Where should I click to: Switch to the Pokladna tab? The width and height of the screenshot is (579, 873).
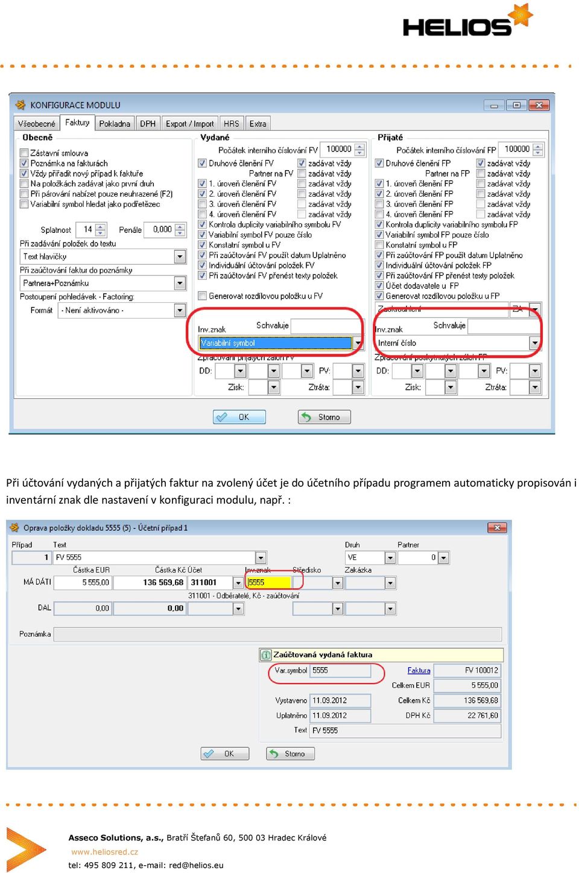pos(115,123)
